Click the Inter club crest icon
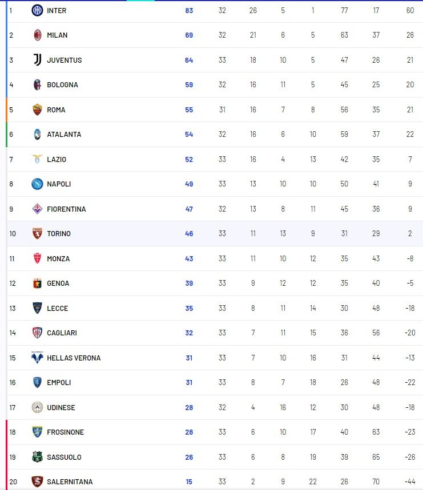Screen dimensions: 423x490 pyautogui.click(x=37, y=10)
